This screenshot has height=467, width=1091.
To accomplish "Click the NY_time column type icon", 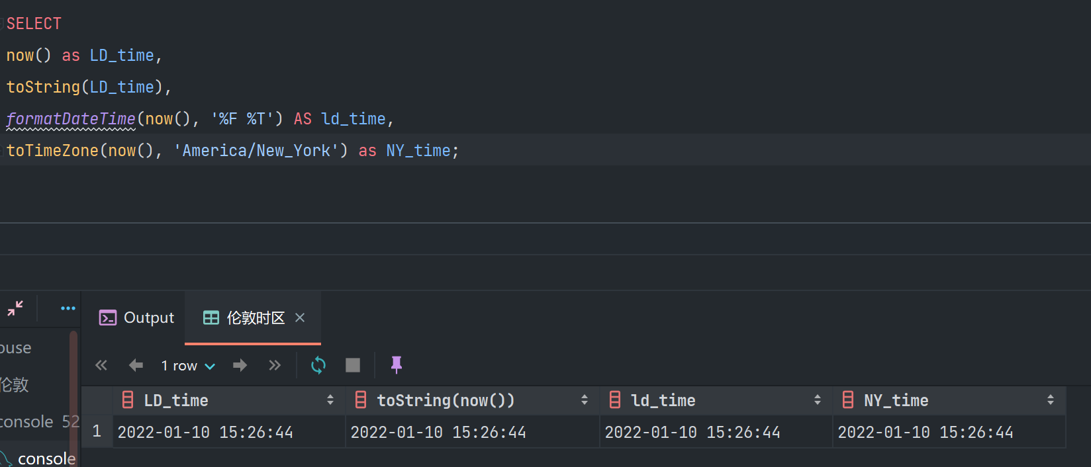I will 847,400.
